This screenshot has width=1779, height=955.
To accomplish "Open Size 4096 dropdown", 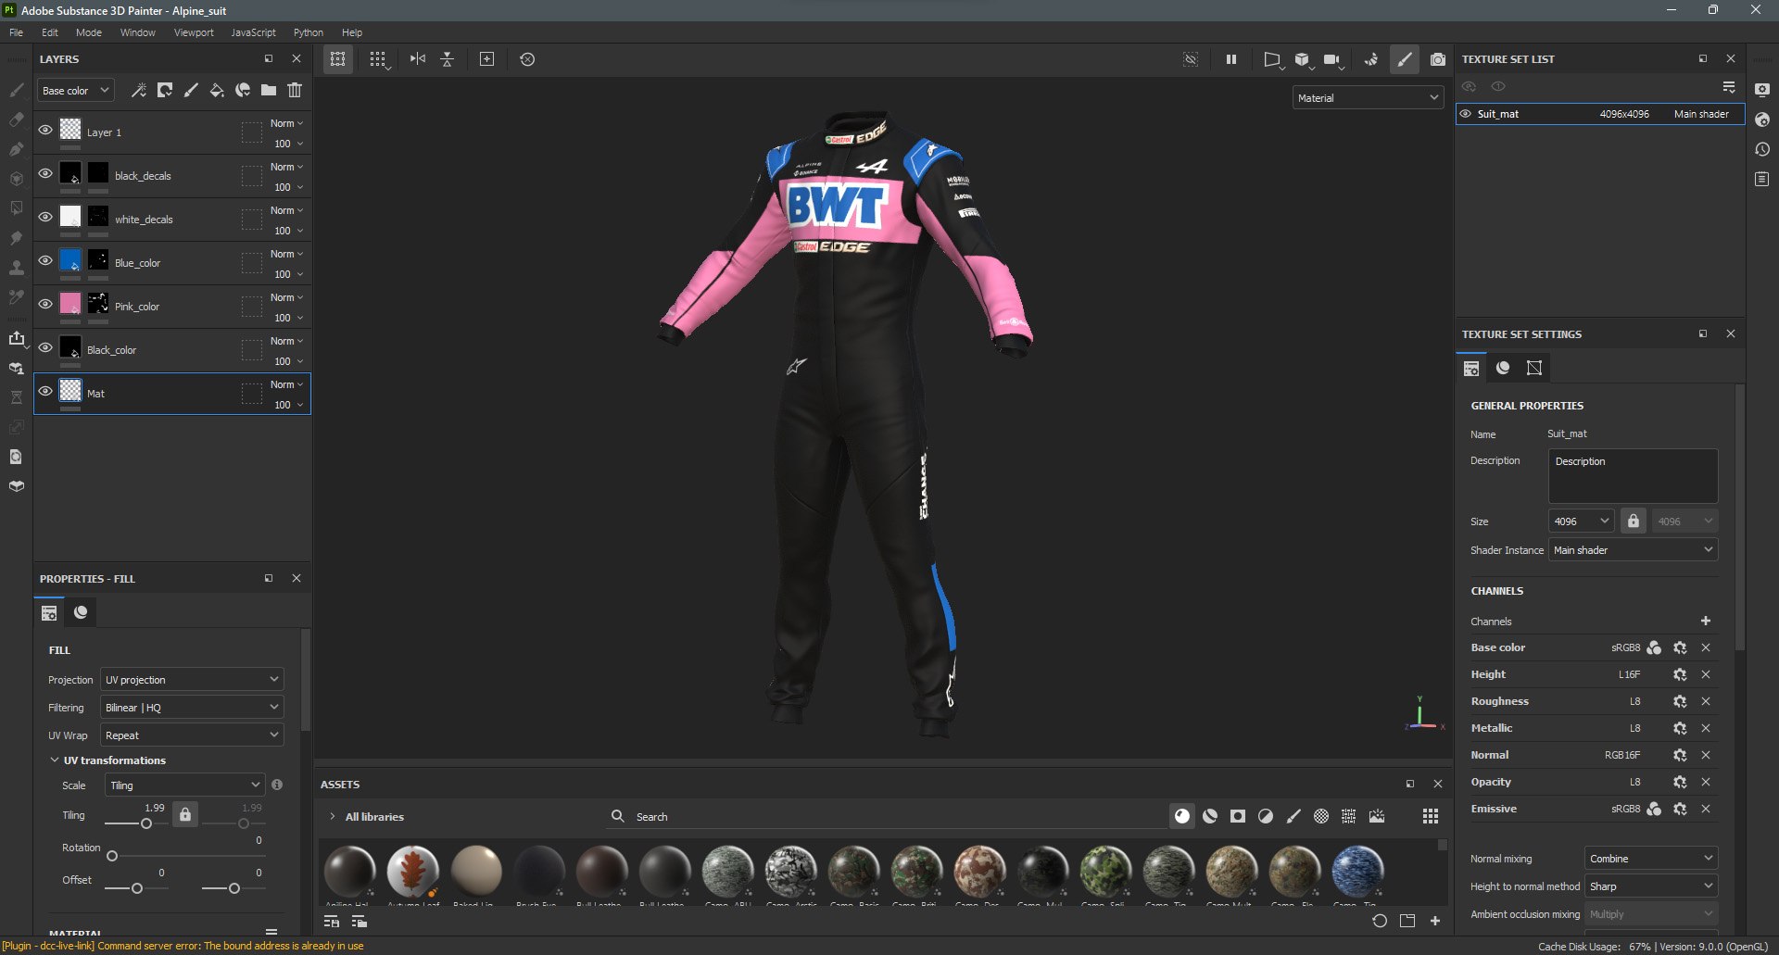I will 1581,521.
